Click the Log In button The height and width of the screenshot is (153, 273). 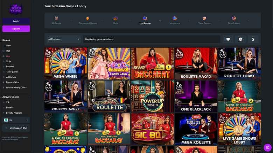tap(16, 21)
